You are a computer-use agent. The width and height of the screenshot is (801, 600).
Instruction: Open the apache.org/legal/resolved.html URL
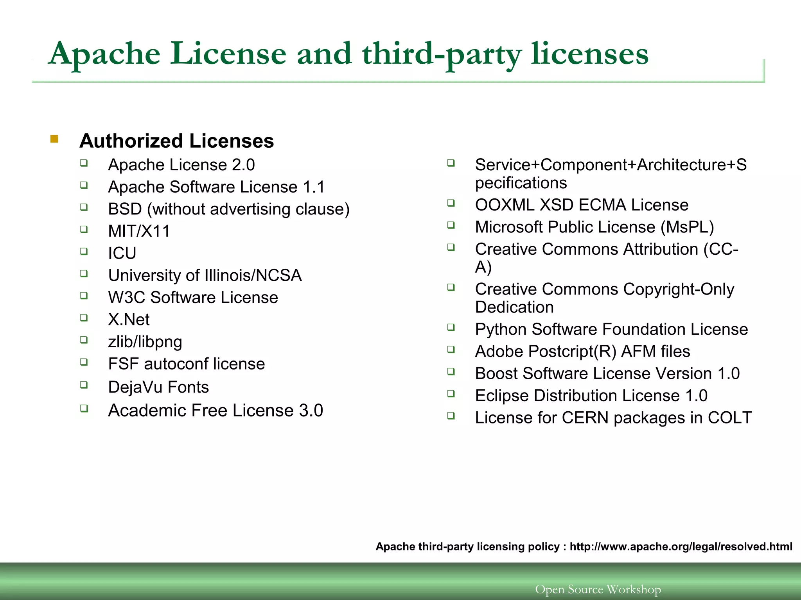(681, 546)
